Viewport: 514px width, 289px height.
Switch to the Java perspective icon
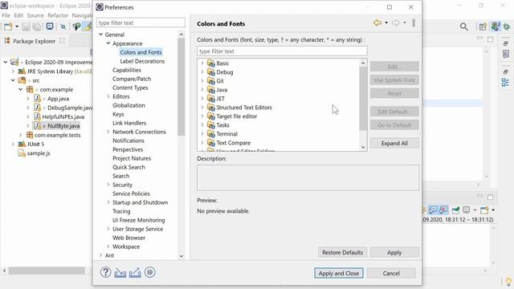pos(496,26)
